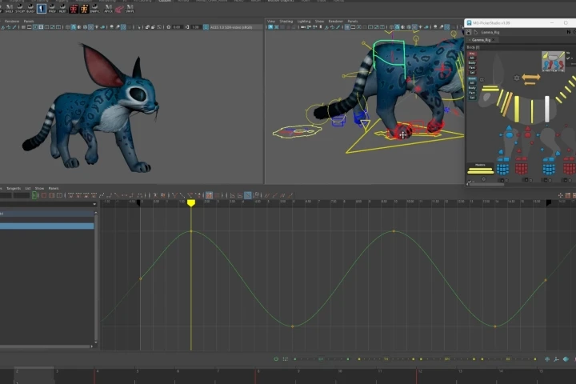The width and height of the screenshot is (576, 384).
Task: Click the Key Body button in picker
Action: 472,63
